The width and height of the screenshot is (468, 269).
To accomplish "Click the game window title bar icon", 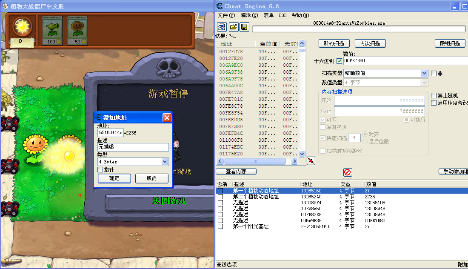I will point(5,6).
